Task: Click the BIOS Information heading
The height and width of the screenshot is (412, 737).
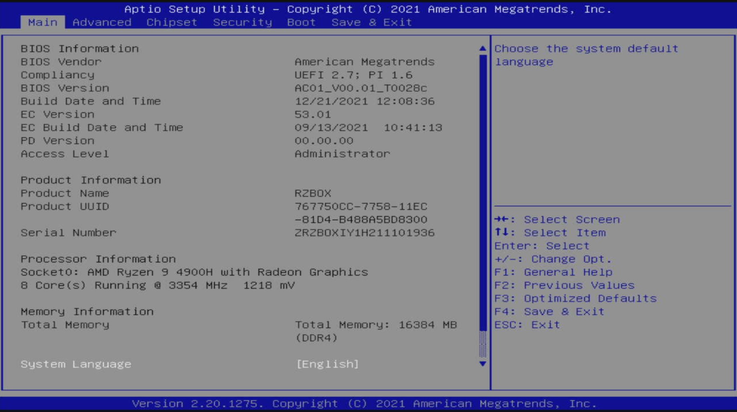Action: pyautogui.click(x=80, y=48)
